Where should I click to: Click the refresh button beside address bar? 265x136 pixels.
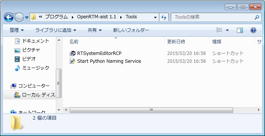[163, 17]
